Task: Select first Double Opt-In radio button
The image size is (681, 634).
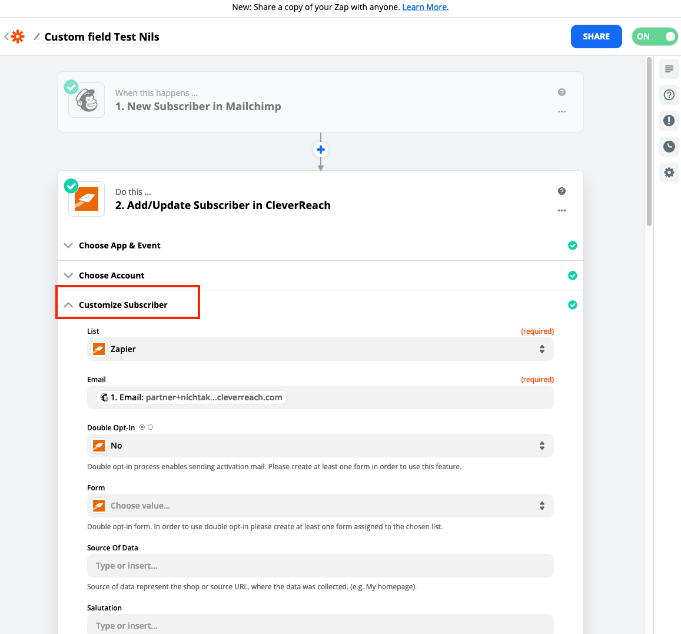Action: click(x=142, y=427)
